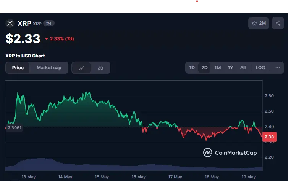Add XRP to watchlist with the star button
Image resolution: width=288 pixels, height=181 pixels.
259,23
